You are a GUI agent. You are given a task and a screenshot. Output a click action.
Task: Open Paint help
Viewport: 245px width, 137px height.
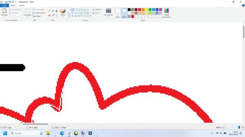point(243,5)
